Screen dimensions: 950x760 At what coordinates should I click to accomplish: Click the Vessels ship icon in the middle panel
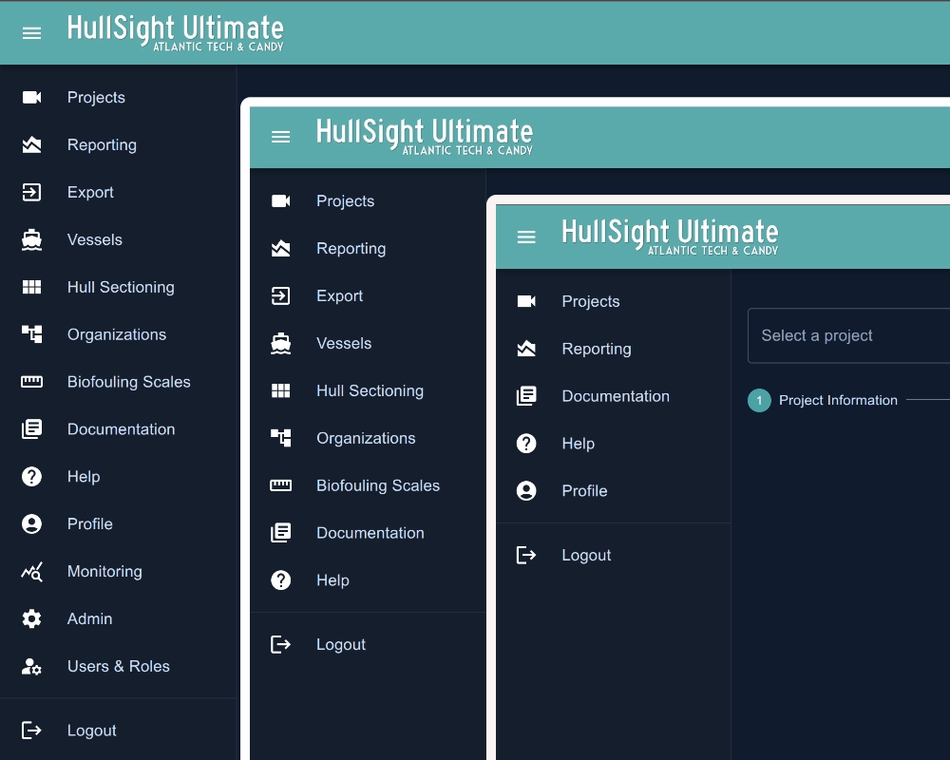tap(280, 344)
